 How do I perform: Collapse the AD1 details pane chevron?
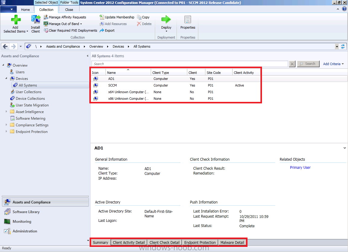344,148
